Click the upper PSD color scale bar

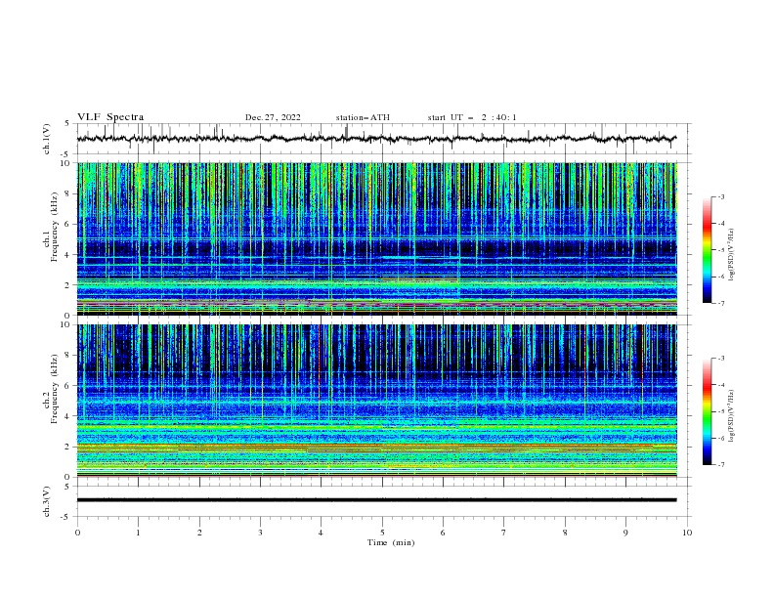click(x=707, y=250)
